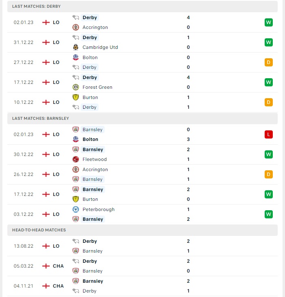
Task: Click Cambridge Utd club crest icon
Action: [x=76, y=47]
